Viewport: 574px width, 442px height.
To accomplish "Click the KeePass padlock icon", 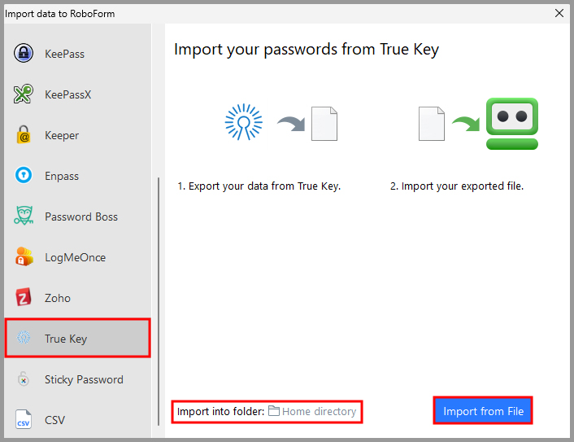I will (x=24, y=54).
